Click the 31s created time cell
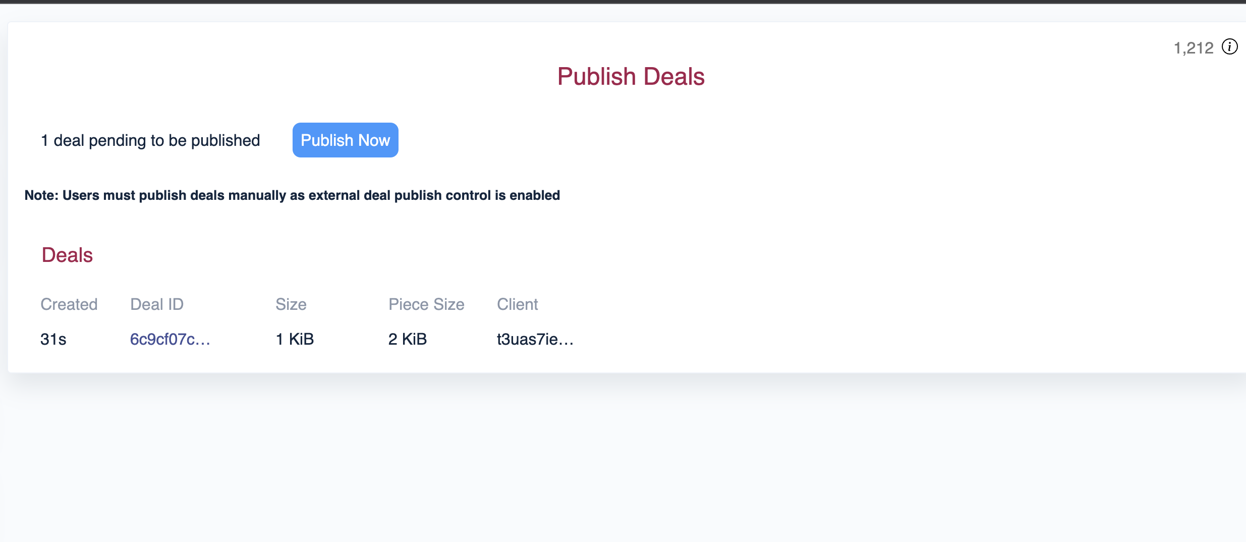The height and width of the screenshot is (542, 1246). [x=53, y=339]
